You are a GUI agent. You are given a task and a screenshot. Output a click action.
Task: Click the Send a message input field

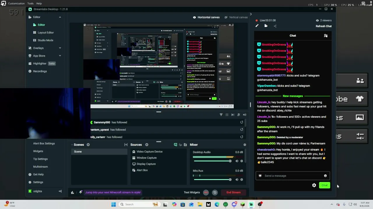tap(293, 176)
